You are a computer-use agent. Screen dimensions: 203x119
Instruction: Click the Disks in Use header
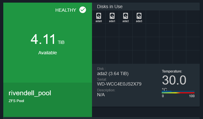tap(110, 7)
